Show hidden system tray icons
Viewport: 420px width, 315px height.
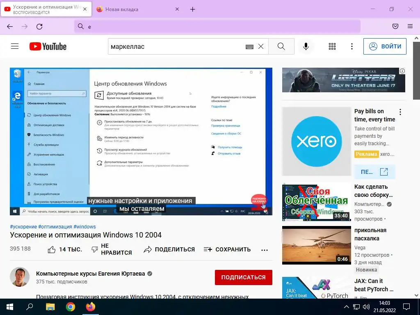pos(346,307)
